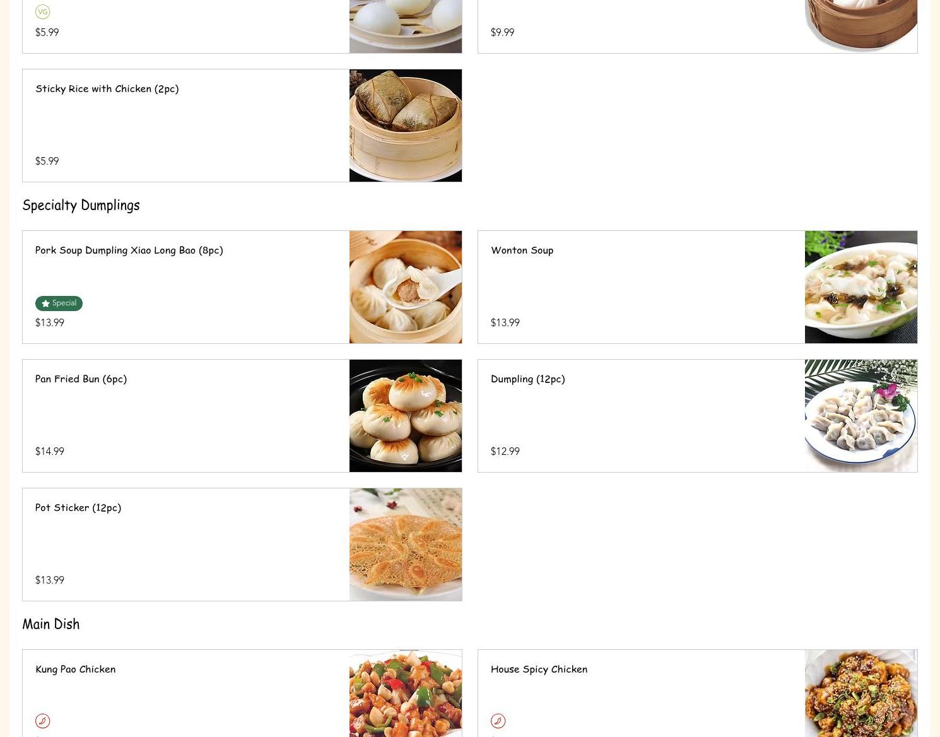The width and height of the screenshot is (940, 737).
Task: Choose the Pot Sticker (12pc) title
Action: (x=78, y=507)
